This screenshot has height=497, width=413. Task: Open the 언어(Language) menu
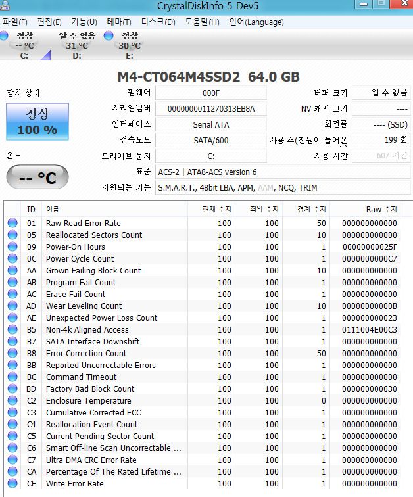pos(256,22)
